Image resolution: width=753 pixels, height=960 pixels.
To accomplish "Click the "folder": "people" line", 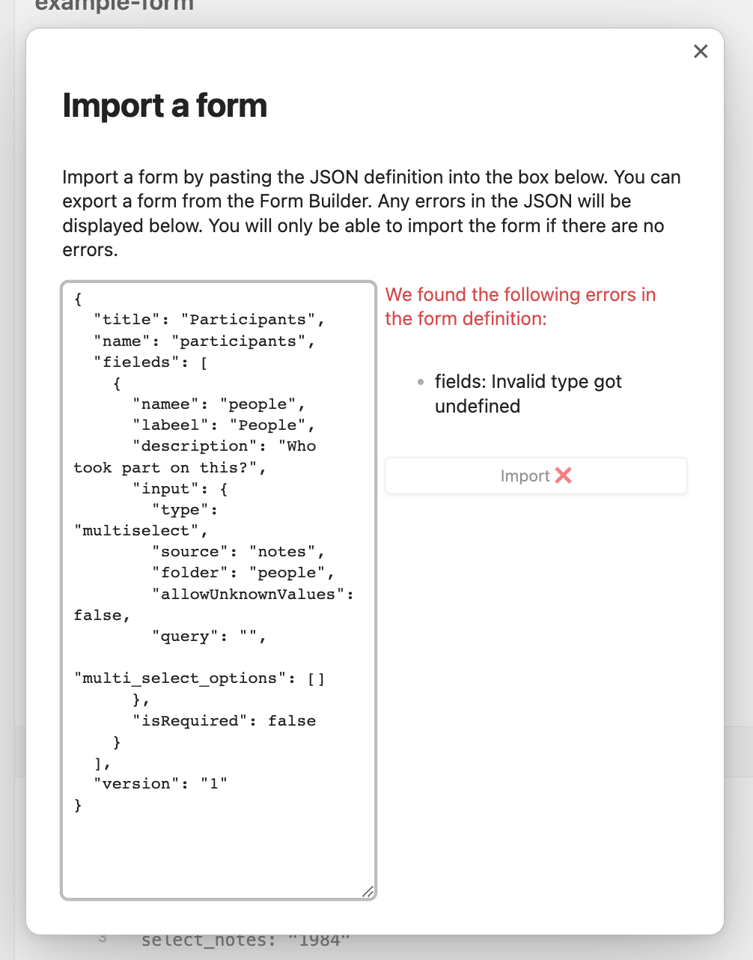I will click(243, 573).
